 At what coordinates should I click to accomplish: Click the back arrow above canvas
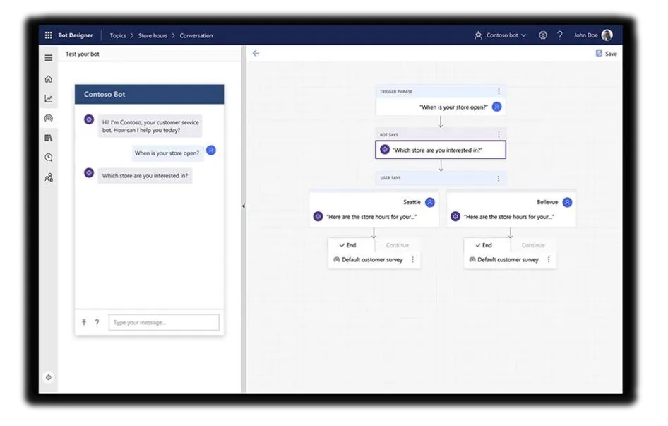(256, 53)
